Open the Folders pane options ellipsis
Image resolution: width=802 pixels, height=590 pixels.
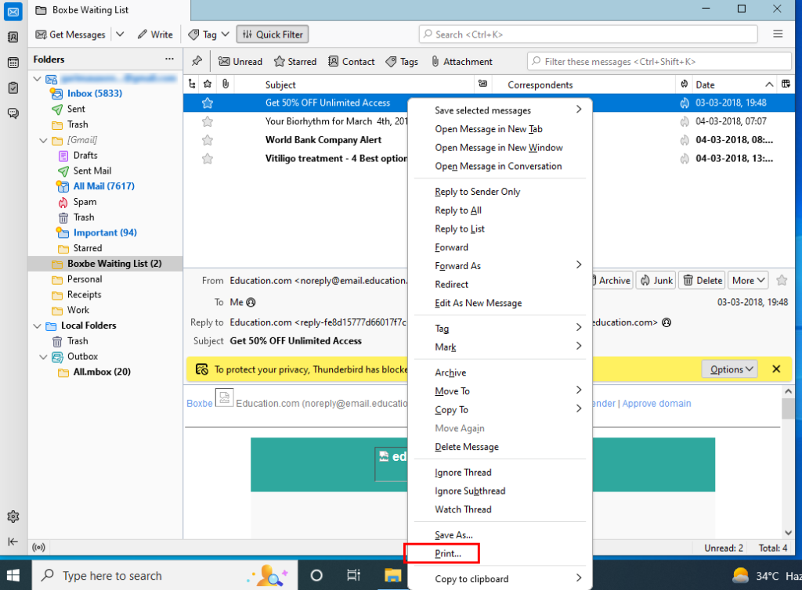tap(169, 59)
